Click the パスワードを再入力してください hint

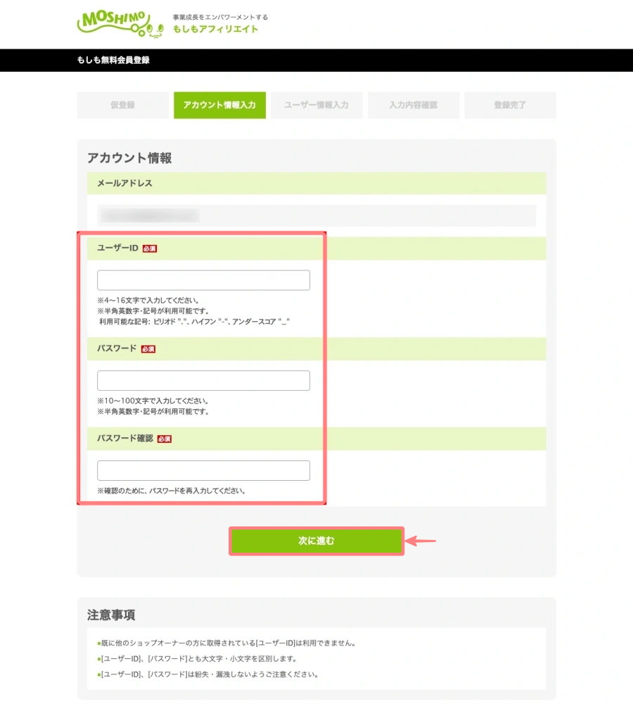(x=172, y=491)
